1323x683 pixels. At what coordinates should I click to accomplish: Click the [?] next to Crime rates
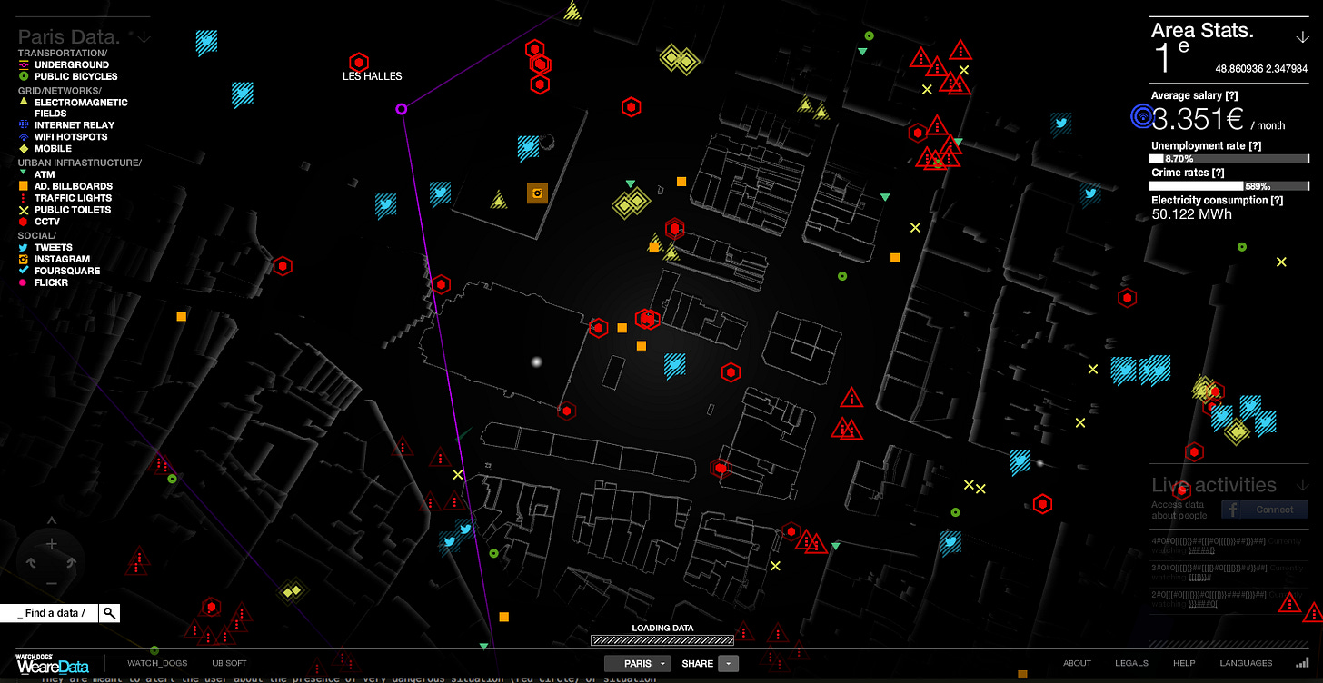(1217, 173)
